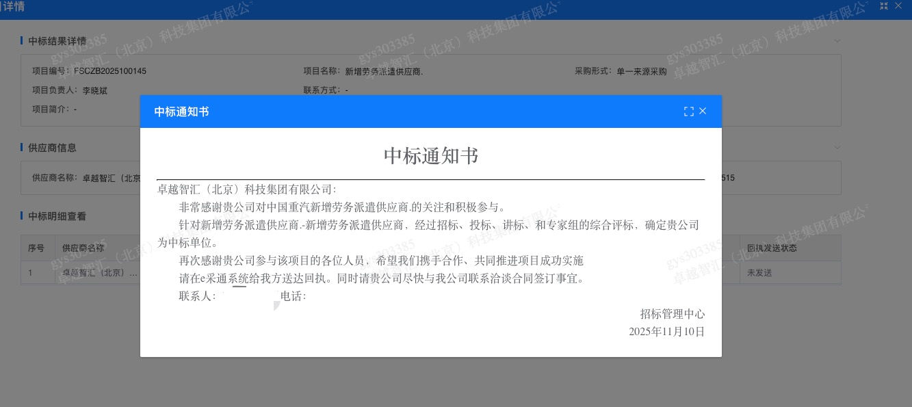This screenshot has width=912, height=407.
Task: Click row number 1 in the table
Action: click(31, 272)
